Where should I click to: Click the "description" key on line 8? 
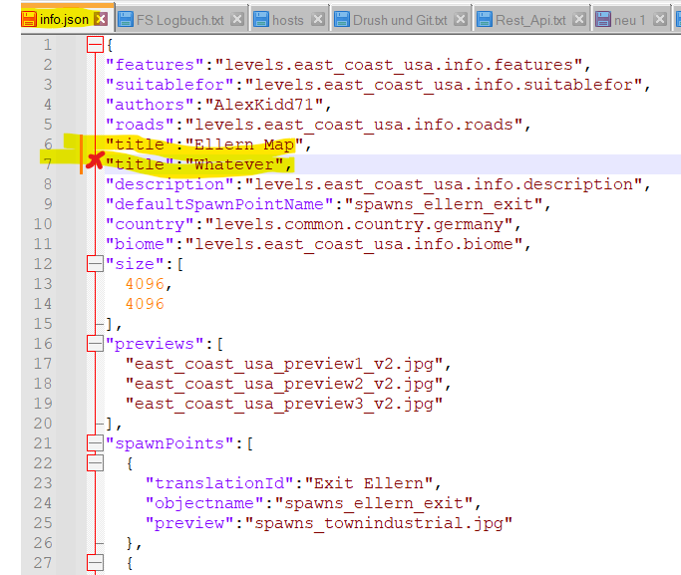[170, 184]
